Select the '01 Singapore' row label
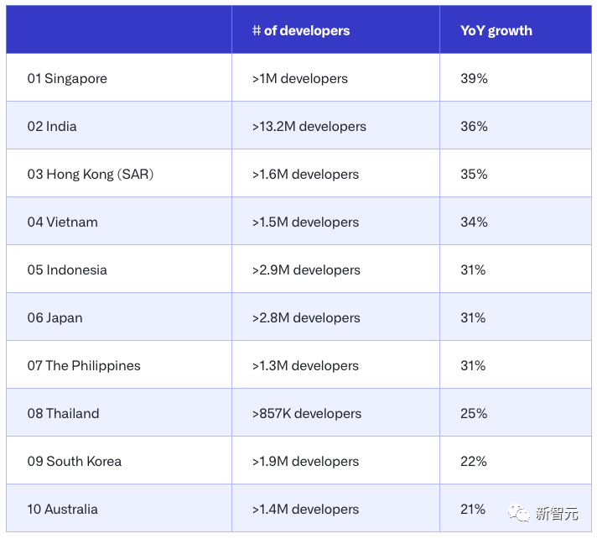Viewport: 597px width, 539px height. 67,78
